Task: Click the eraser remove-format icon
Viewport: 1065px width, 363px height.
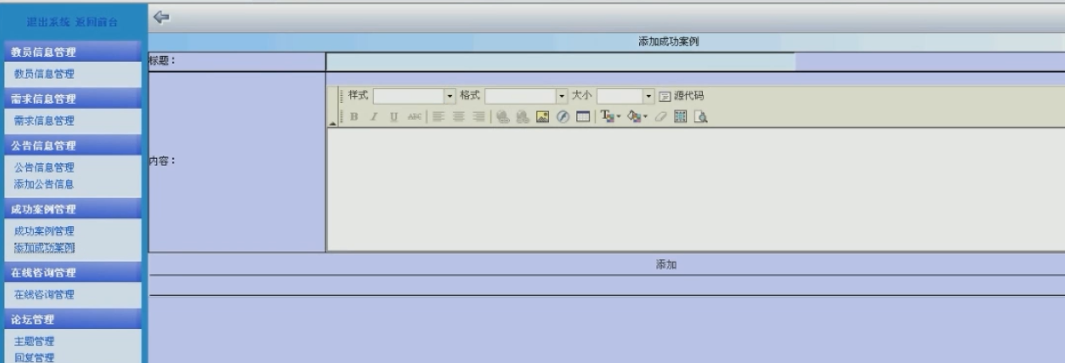Action: click(x=660, y=117)
